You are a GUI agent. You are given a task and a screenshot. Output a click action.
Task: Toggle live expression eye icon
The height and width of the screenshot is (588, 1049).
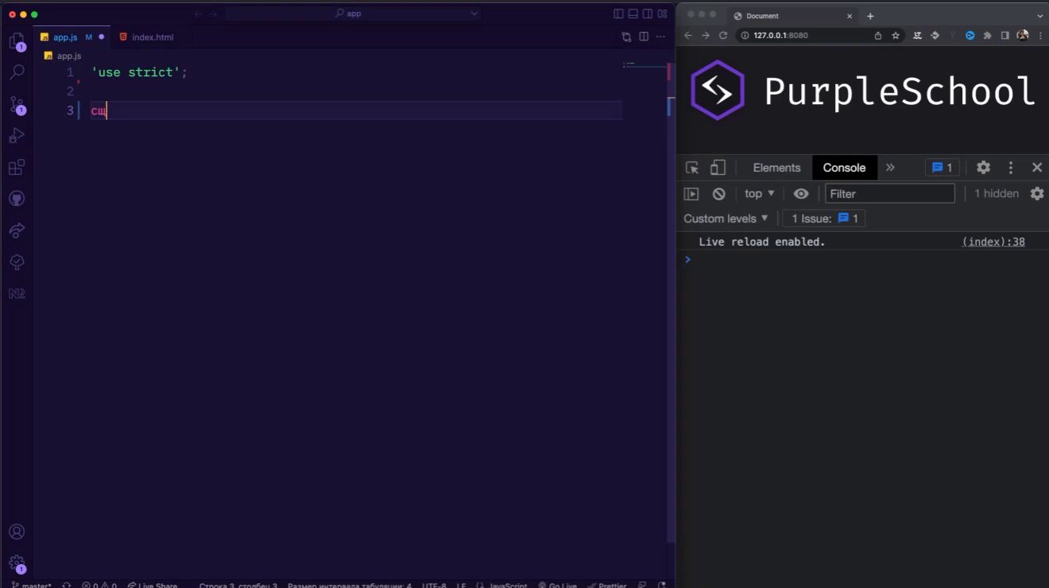pyautogui.click(x=801, y=194)
